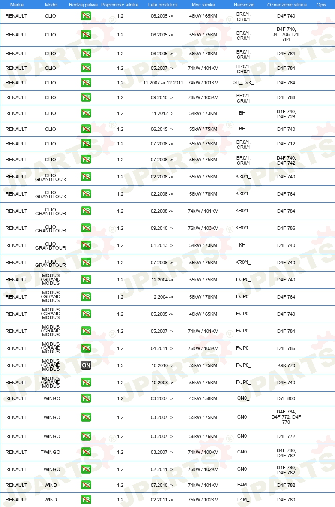Click petrol icon in CLIO 09.2010 row
The width and height of the screenshot is (335, 507).
pos(86,97)
